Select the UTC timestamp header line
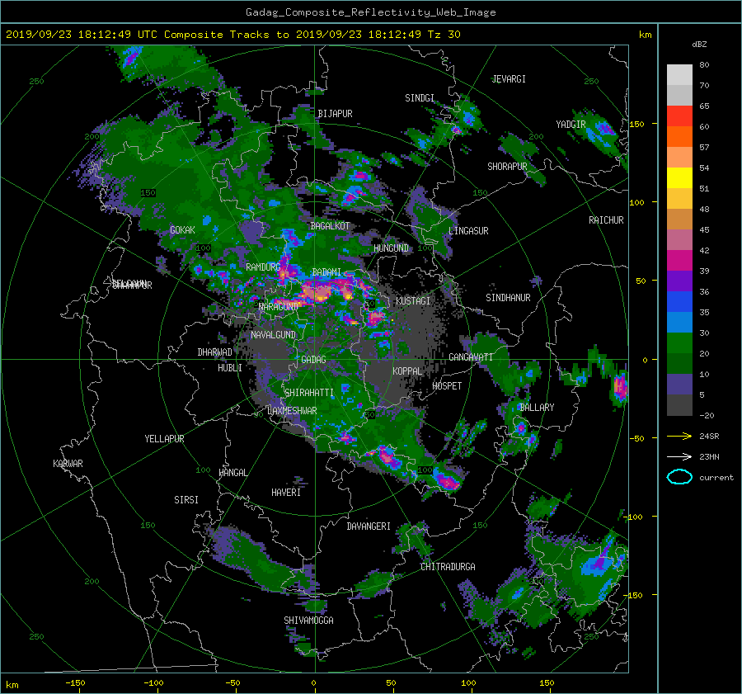742x694 pixels. pos(233,35)
